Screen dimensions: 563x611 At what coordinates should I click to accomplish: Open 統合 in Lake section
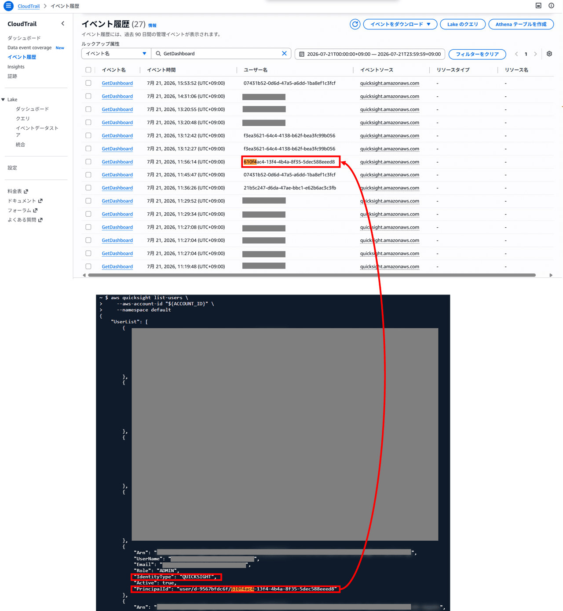pyautogui.click(x=21, y=145)
